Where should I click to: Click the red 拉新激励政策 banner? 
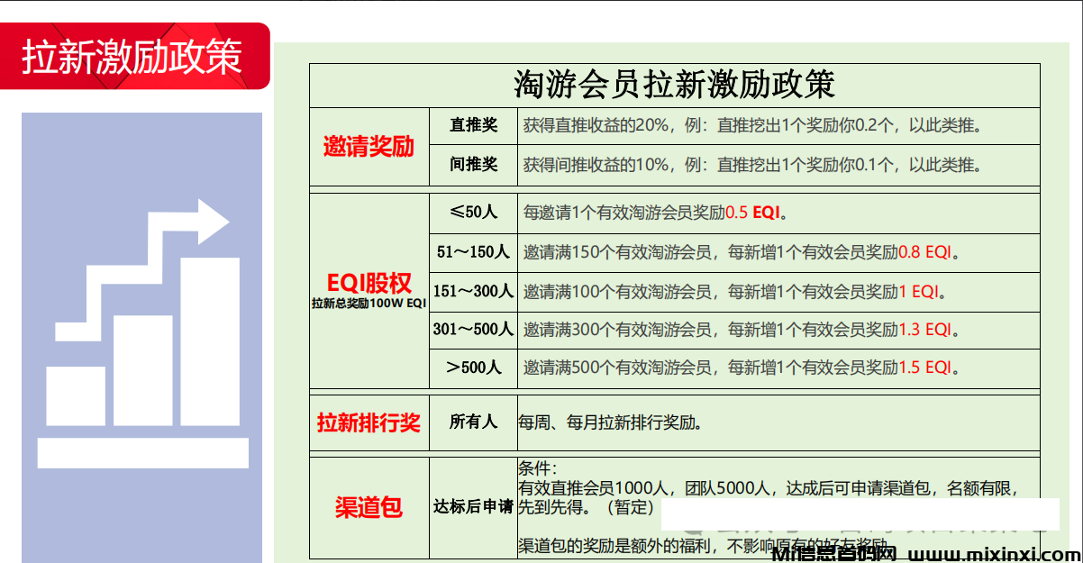tap(133, 57)
